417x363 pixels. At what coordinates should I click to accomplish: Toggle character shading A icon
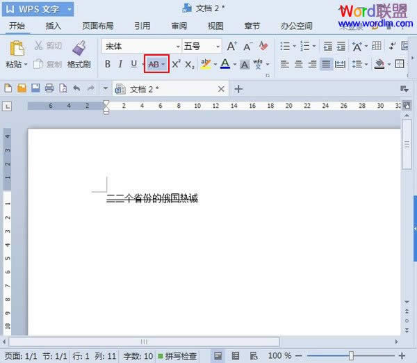(245, 65)
